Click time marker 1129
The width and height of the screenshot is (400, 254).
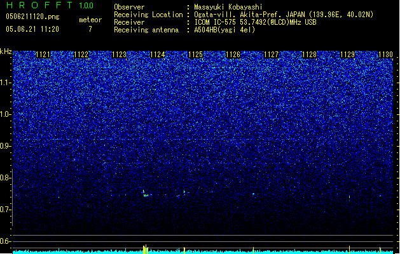(347, 55)
